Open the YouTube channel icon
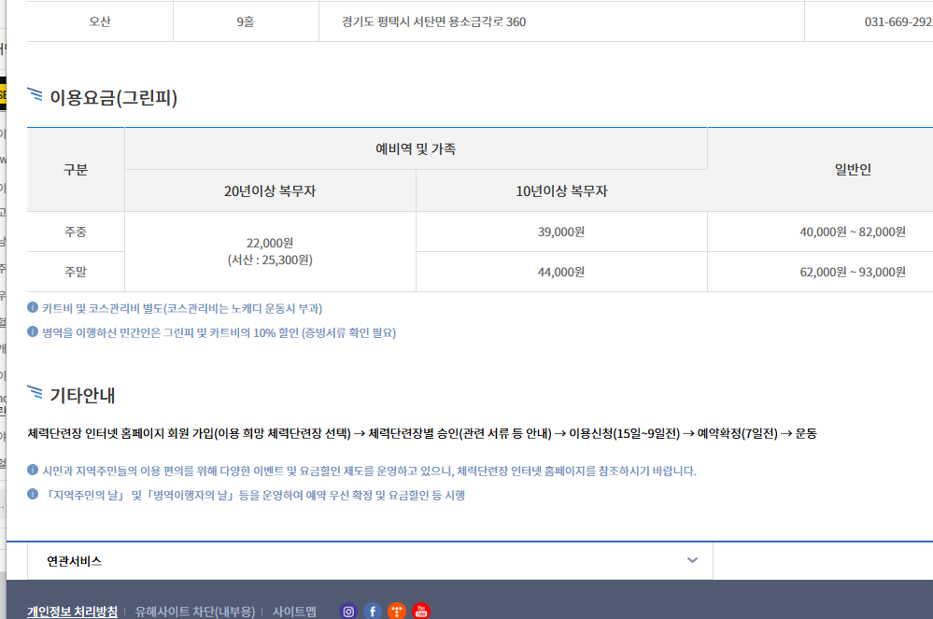 421,612
